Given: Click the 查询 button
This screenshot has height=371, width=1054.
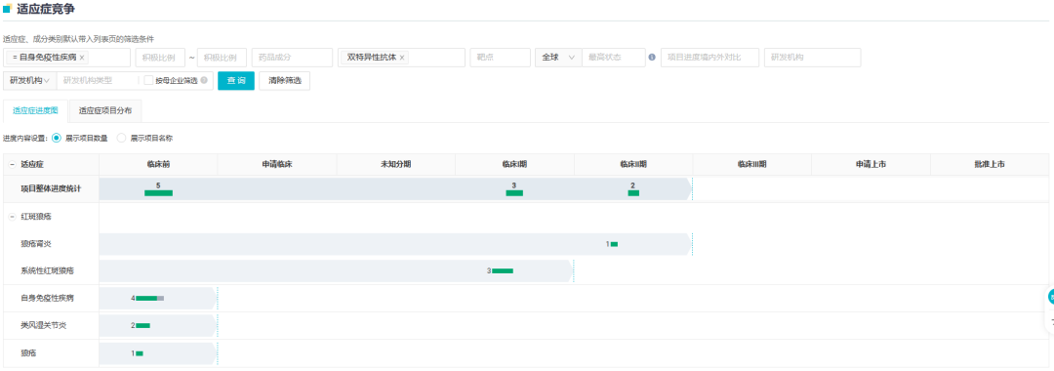Looking at the screenshot, I should coord(236,81).
